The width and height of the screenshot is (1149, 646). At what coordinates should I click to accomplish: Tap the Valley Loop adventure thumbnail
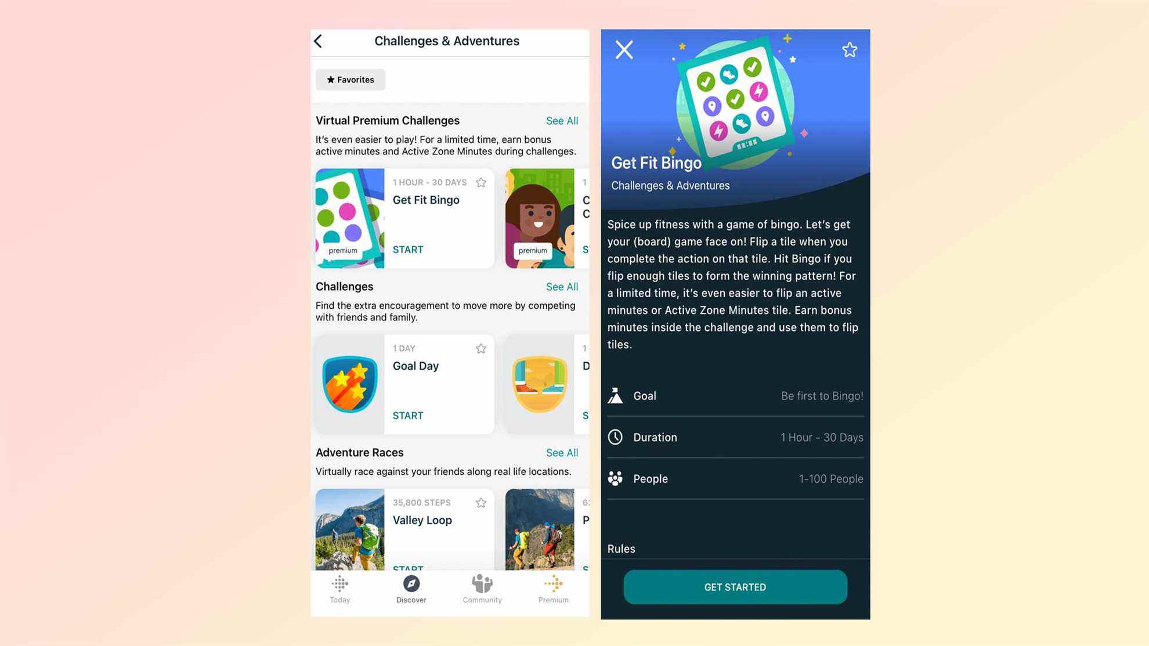(x=349, y=529)
